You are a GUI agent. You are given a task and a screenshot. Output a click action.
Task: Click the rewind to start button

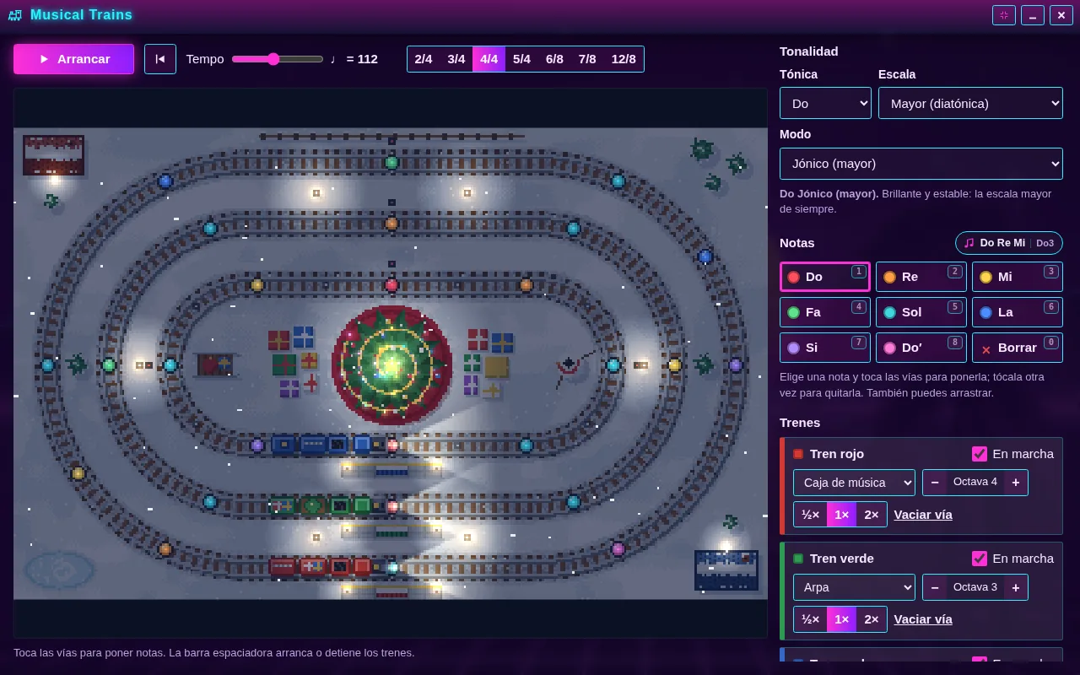160,59
